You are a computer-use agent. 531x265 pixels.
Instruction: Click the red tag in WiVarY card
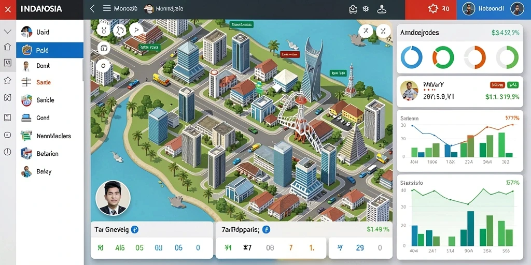click(497, 85)
